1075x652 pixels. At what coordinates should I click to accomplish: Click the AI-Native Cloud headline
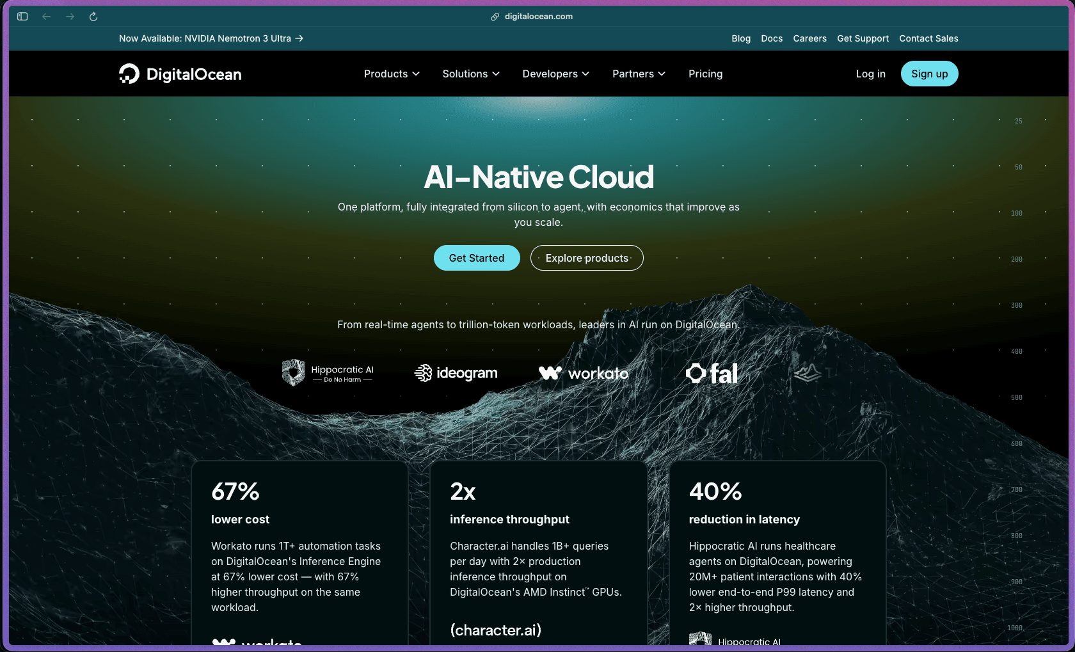click(539, 177)
